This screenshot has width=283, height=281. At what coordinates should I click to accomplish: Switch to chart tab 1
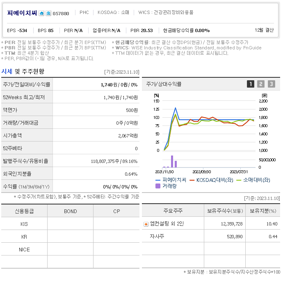tap(251, 84)
